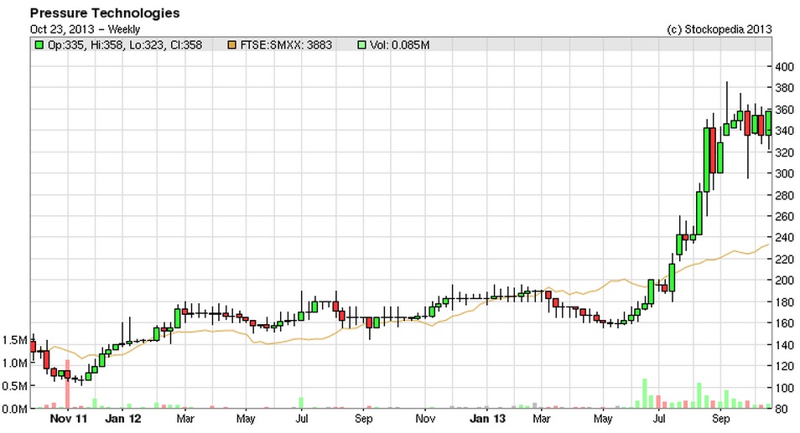Click the 'Jan 13' date axis label
The height and width of the screenshot is (433, 800).
(x=487, y=420)
